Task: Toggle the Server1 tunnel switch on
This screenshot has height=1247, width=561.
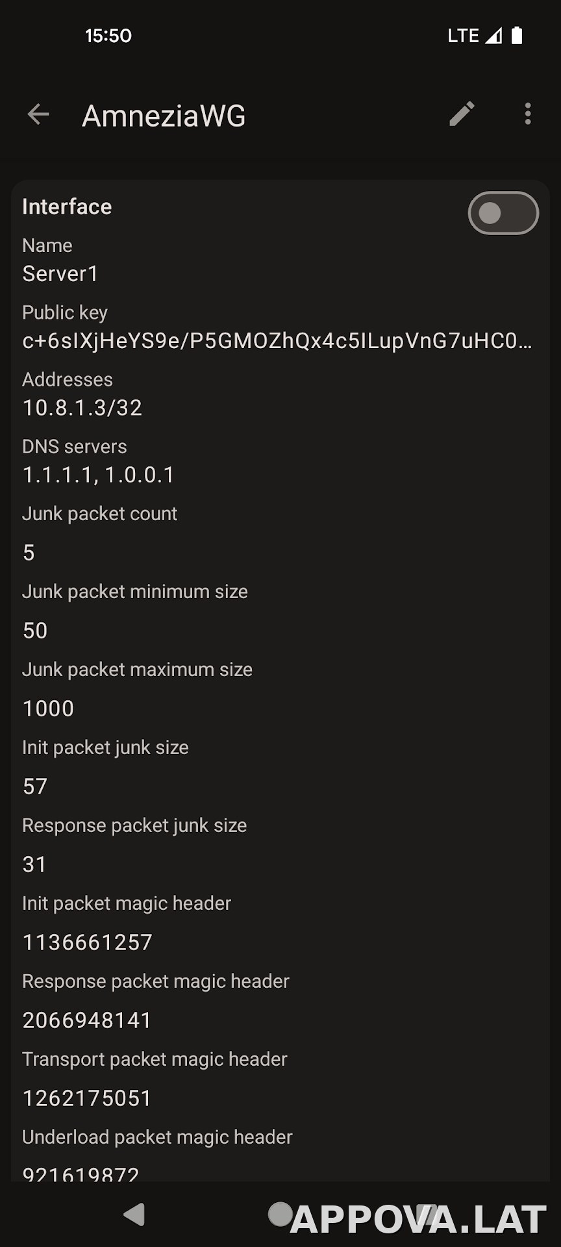Action: [x=503, y=212]
